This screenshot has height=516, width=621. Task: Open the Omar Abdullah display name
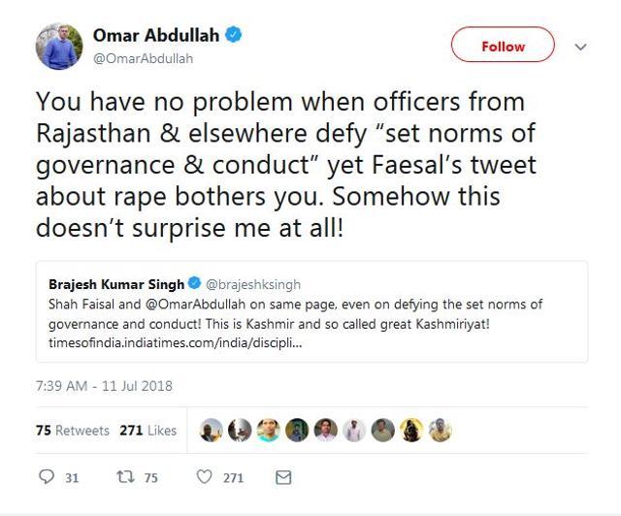point(156,35)
